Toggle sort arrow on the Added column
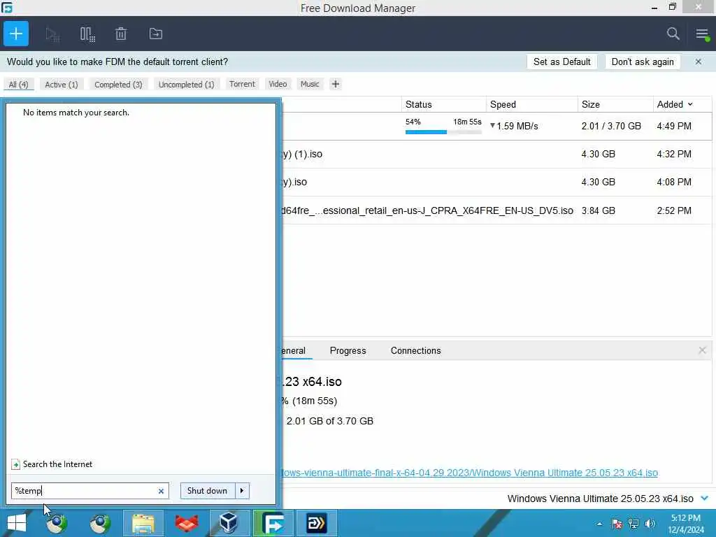This screenshot has height=537, width=716. [690, 105]
